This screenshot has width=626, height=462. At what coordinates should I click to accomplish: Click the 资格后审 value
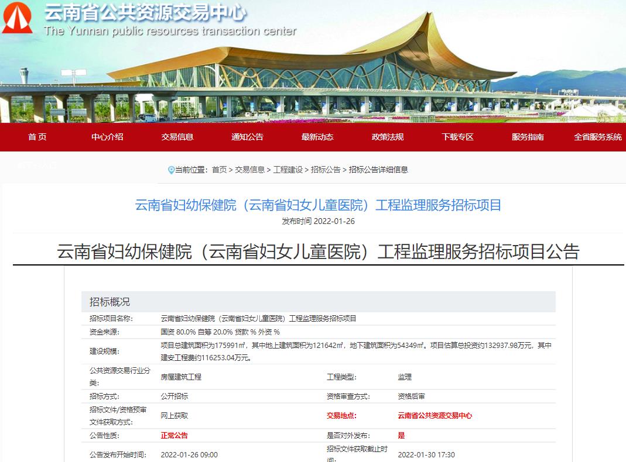[411, 397]
